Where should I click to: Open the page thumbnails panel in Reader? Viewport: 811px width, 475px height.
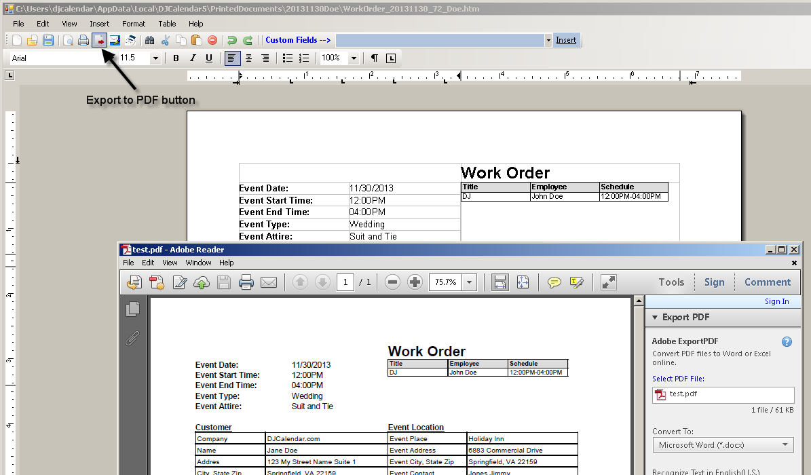point(133,309)
